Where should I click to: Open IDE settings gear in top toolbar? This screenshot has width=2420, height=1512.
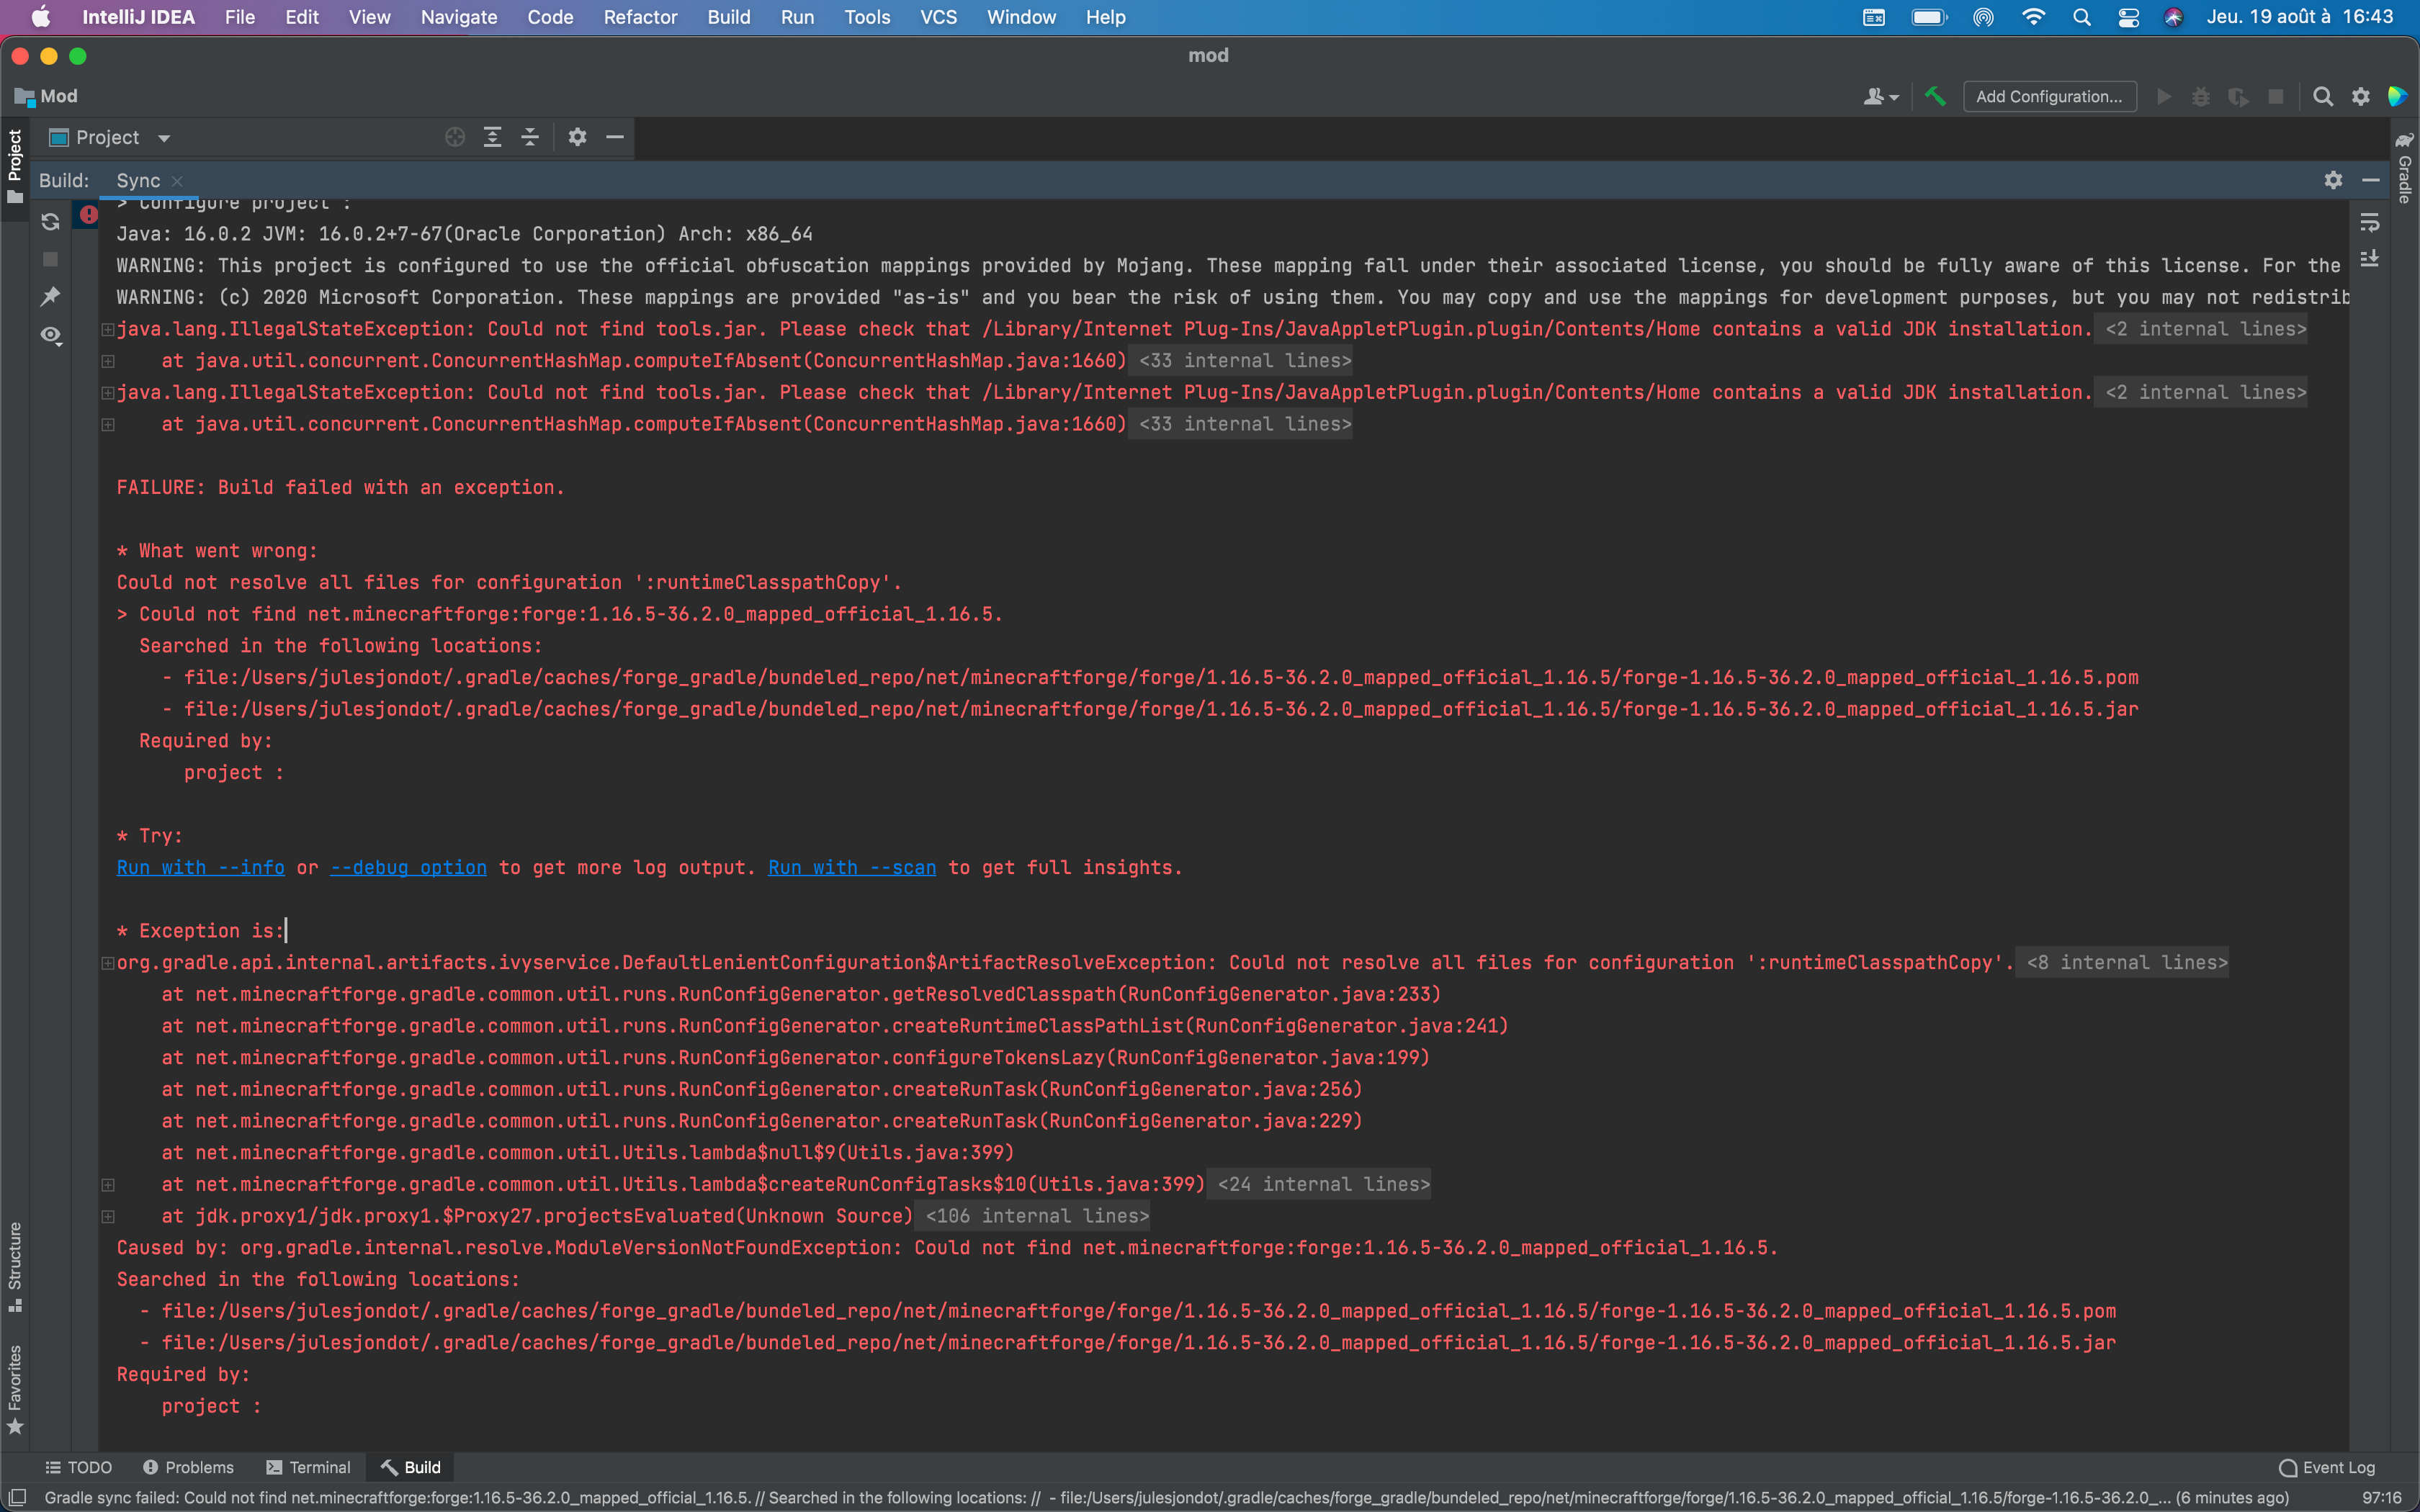pyautogui.click(x=2360, y=96)
